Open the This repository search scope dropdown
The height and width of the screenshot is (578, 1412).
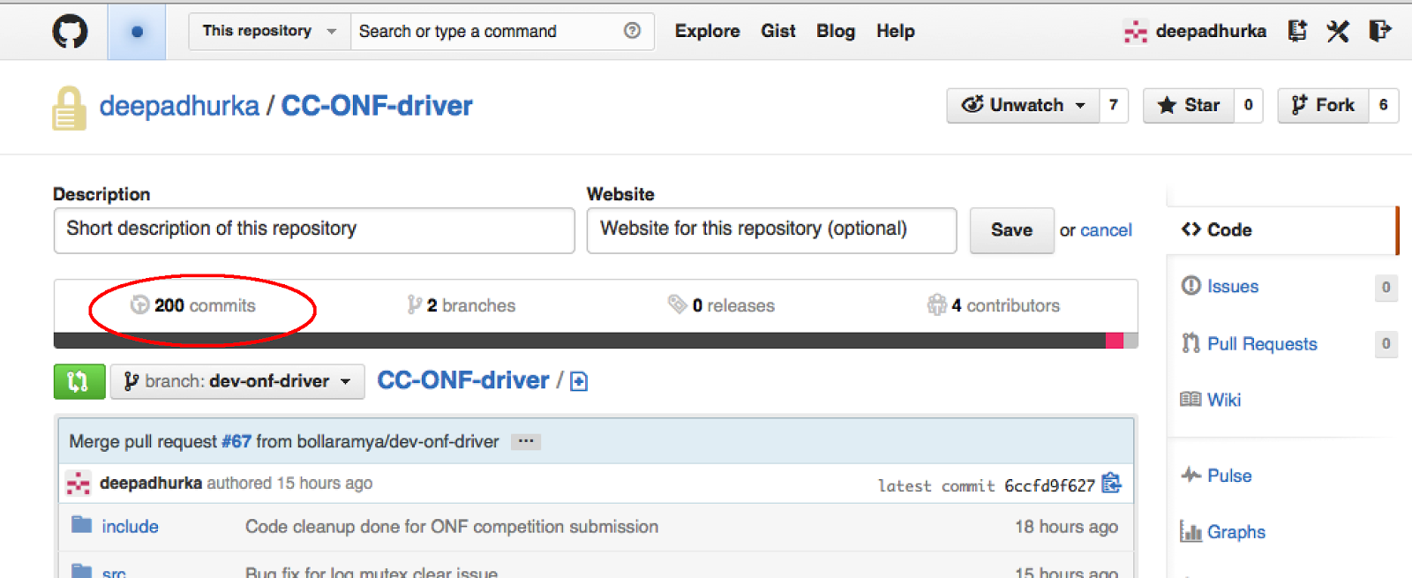pyautogui.click(x=269, y=31)
